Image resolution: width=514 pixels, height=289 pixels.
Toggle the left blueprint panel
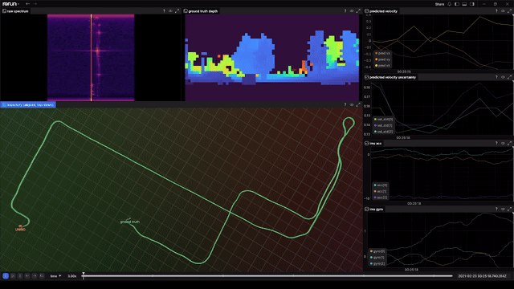tap(457, 4)
